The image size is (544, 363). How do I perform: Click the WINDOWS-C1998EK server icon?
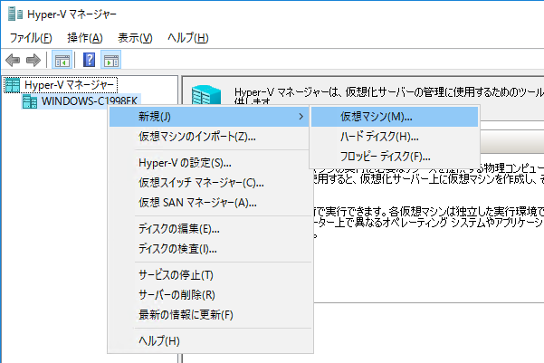coord(30,101)
